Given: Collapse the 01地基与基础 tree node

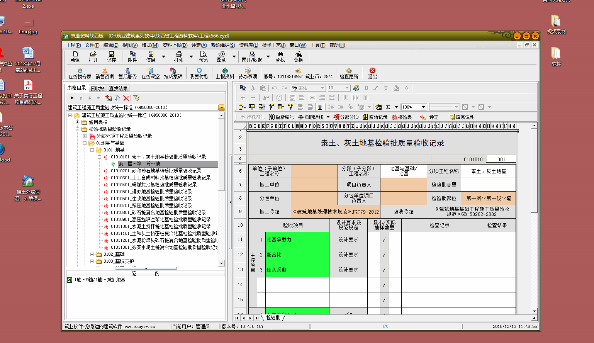Looking at the screenshot, I should point(85,143).
